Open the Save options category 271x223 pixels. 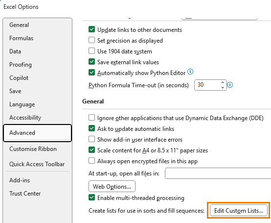pos(38,91)
